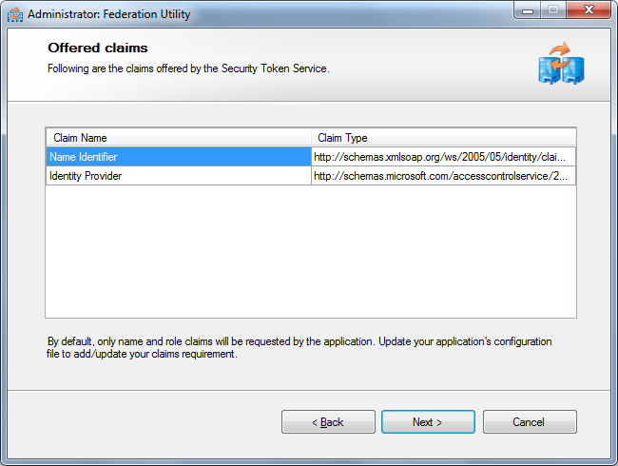
Task: Sort by the Claim Name column header
Action: [178, 138]
